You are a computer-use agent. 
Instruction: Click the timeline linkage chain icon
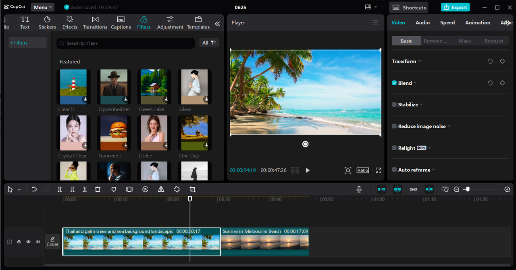[x=413, y=189]
